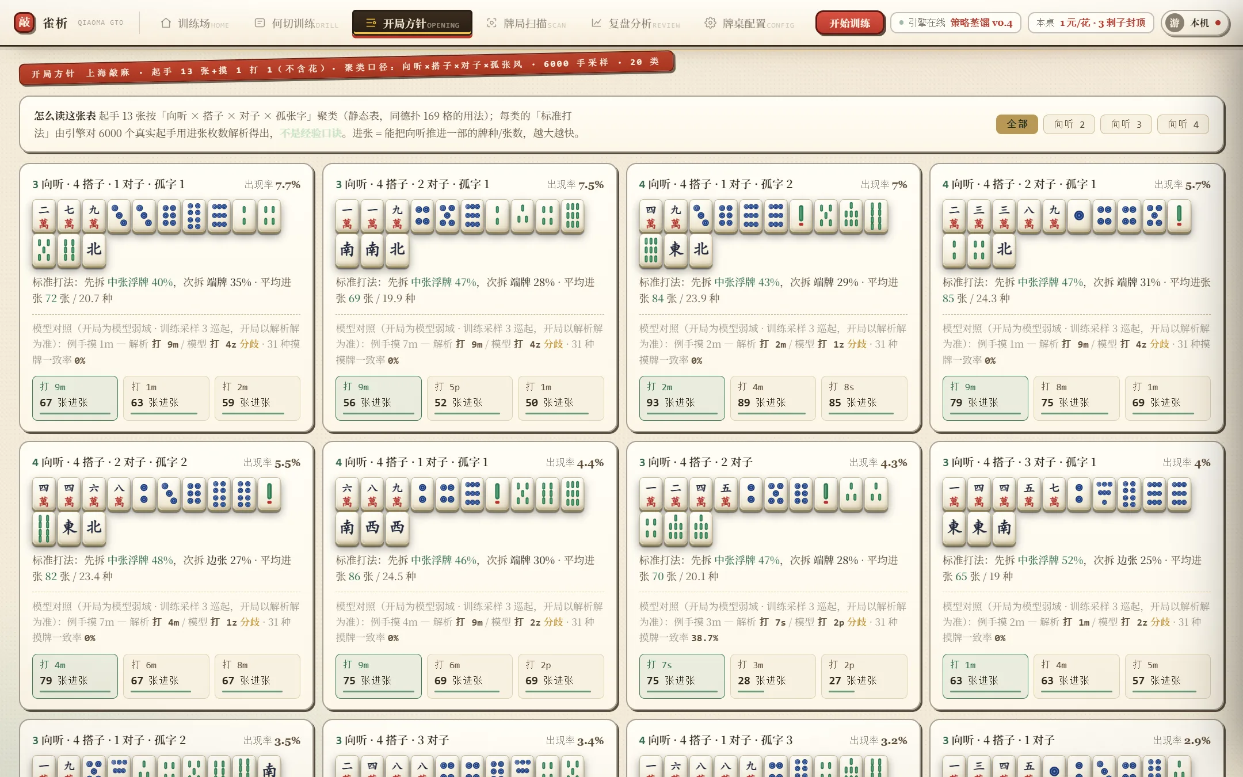Screen dimensions: 1243x777
Task: Select 打 2m 93 张进张 option
Action: tap(682, 398)
